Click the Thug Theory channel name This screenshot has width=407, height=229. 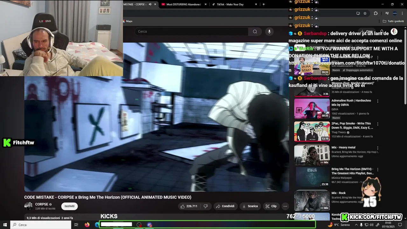point(339,132)
